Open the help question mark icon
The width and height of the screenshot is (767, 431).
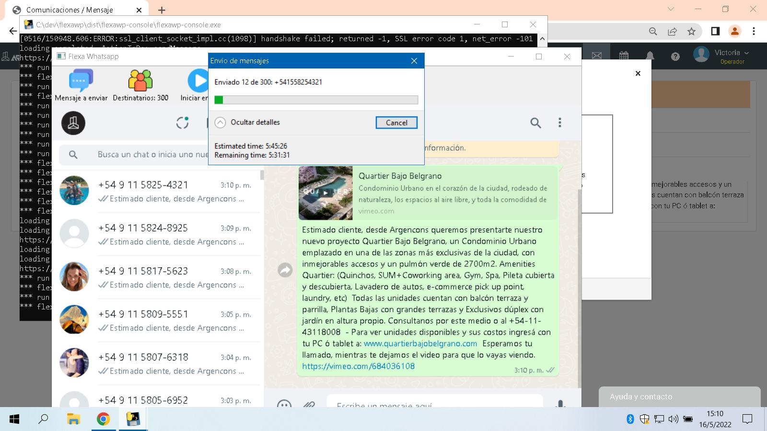click(x=675, y=57)
